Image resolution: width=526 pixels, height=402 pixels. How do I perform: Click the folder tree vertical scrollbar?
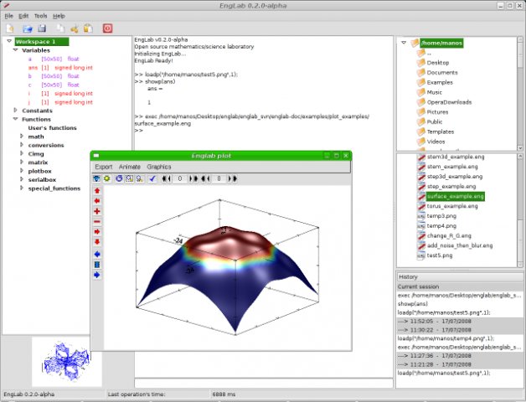tap(520, 94)
